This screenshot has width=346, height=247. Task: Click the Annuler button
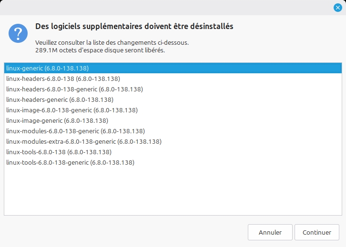270,232
